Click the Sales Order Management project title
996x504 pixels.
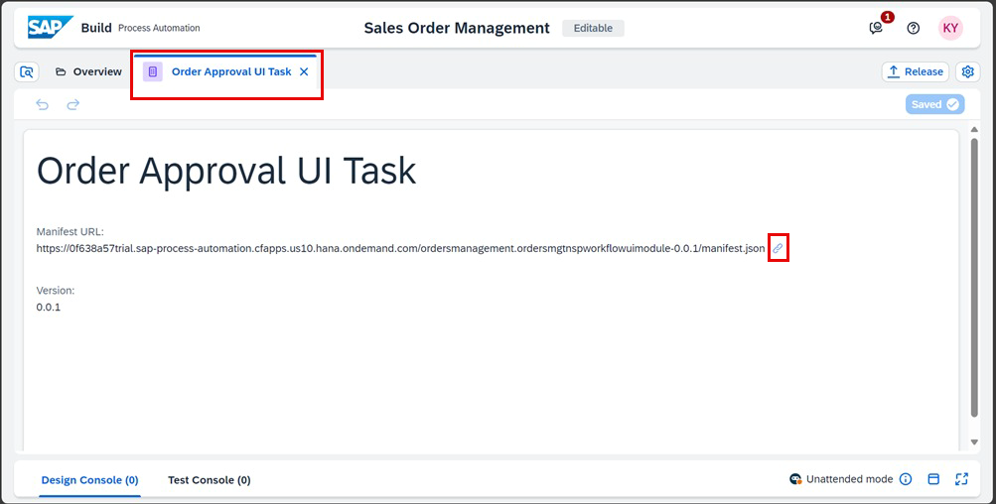tap(457, 28)
